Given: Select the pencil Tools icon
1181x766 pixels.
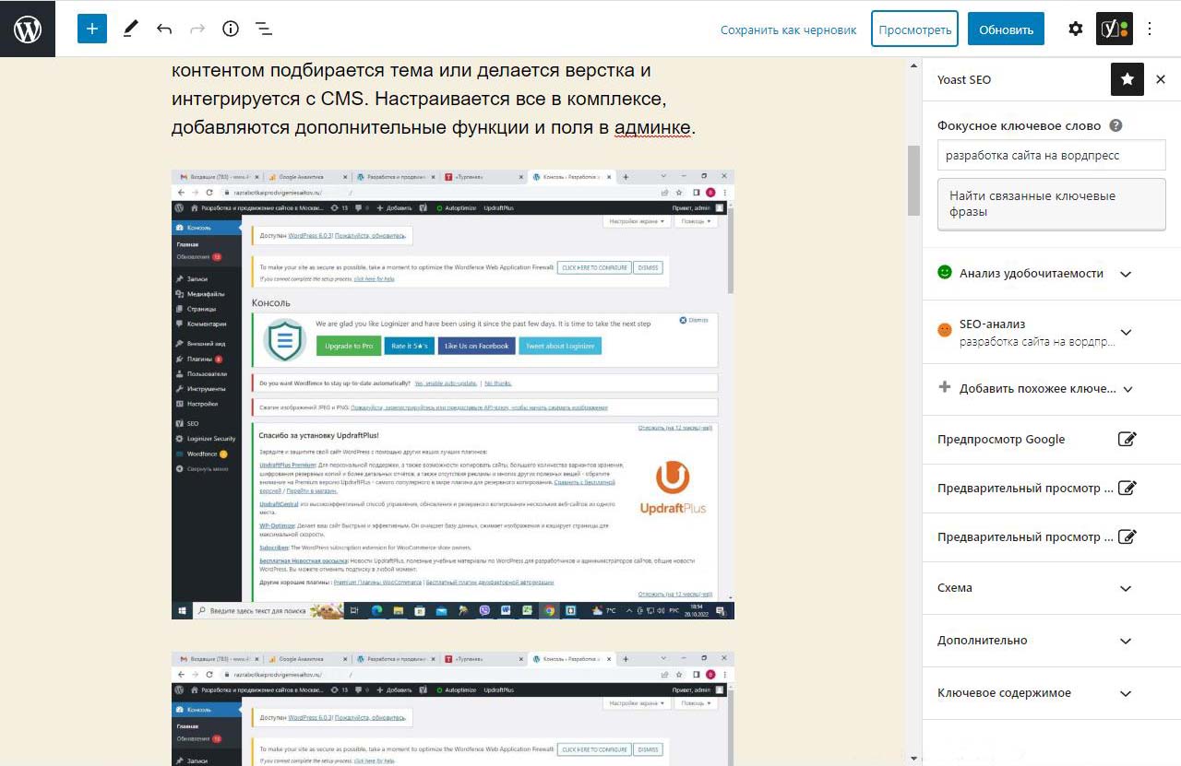Looking at the screenshot, I should [x=130, y=29].
